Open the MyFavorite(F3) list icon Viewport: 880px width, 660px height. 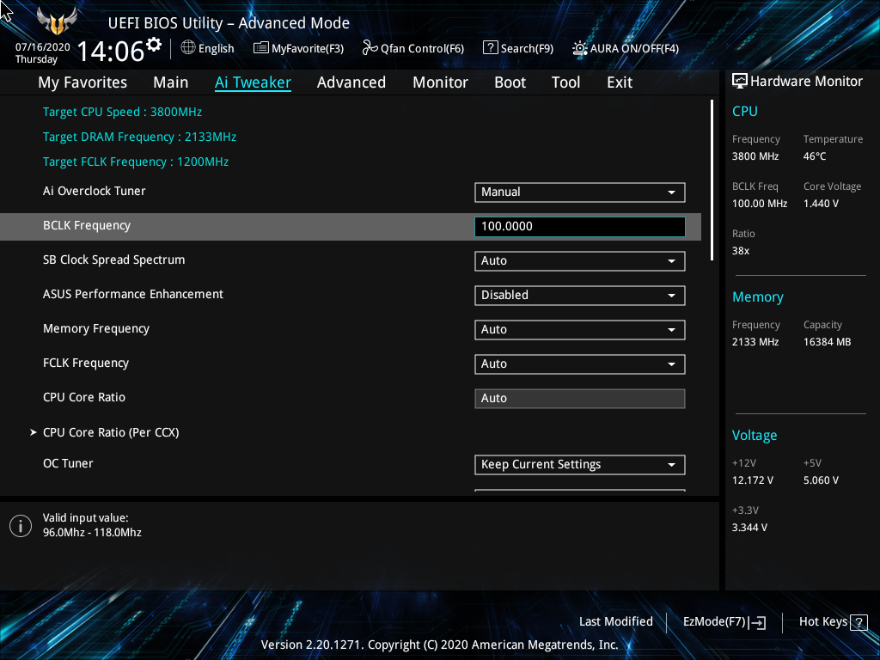260,48
